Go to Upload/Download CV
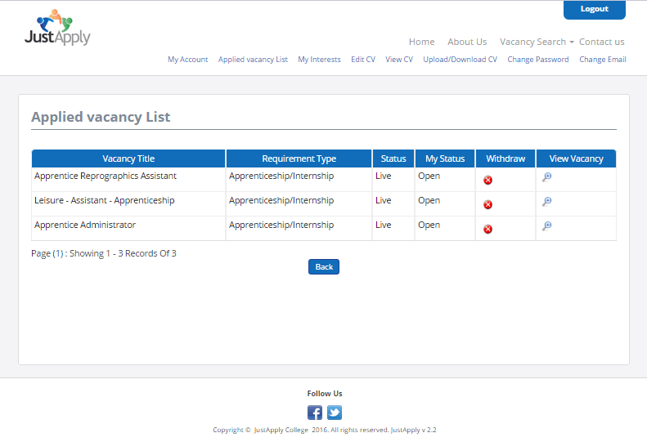Screen dimensions: 647x442 pyautogui.click(x=460, y=60)
